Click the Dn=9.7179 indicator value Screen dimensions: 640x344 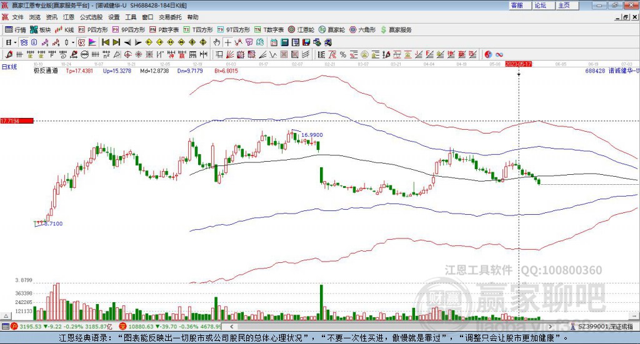[190, 71]
